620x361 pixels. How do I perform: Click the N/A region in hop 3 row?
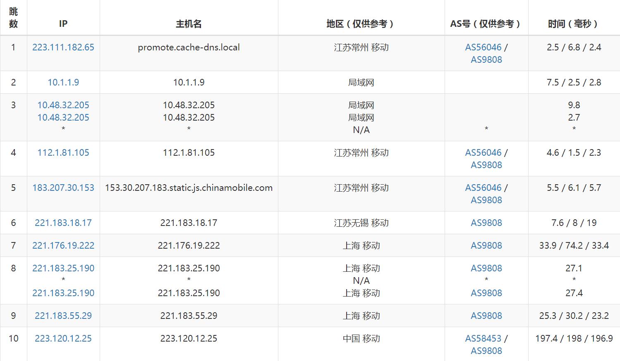click(x=361, y=130)
